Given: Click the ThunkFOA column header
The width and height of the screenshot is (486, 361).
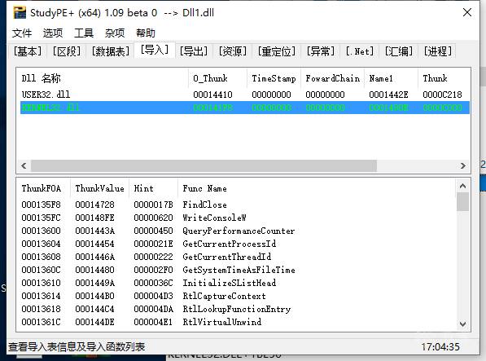Looking at the screenshot, I should click(43, 188).
